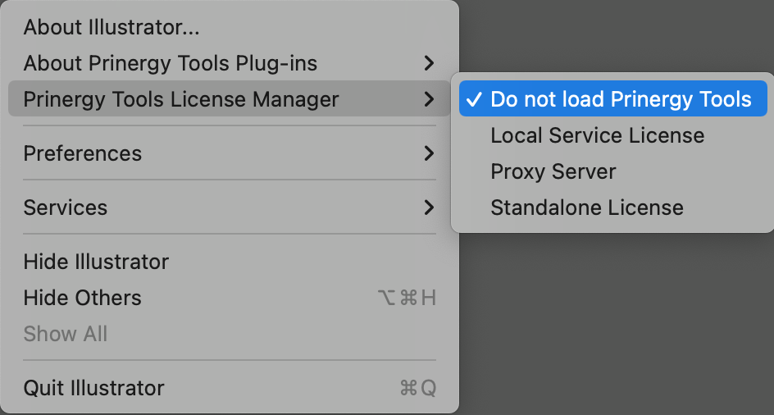Select the Proxy Server license option
Screen dimensions: 774x415
point(553,171)
